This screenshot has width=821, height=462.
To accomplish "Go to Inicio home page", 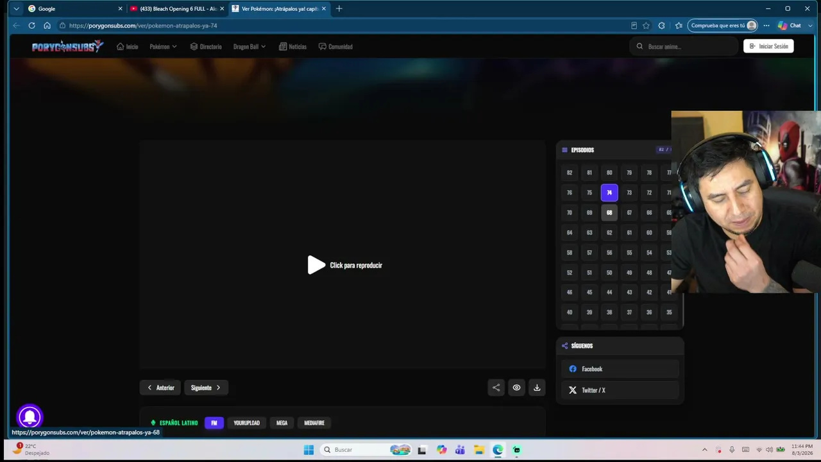I will coord(127,46).
